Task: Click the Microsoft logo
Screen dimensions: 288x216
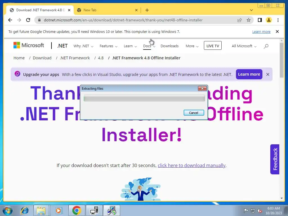Action: pos(29,45)
